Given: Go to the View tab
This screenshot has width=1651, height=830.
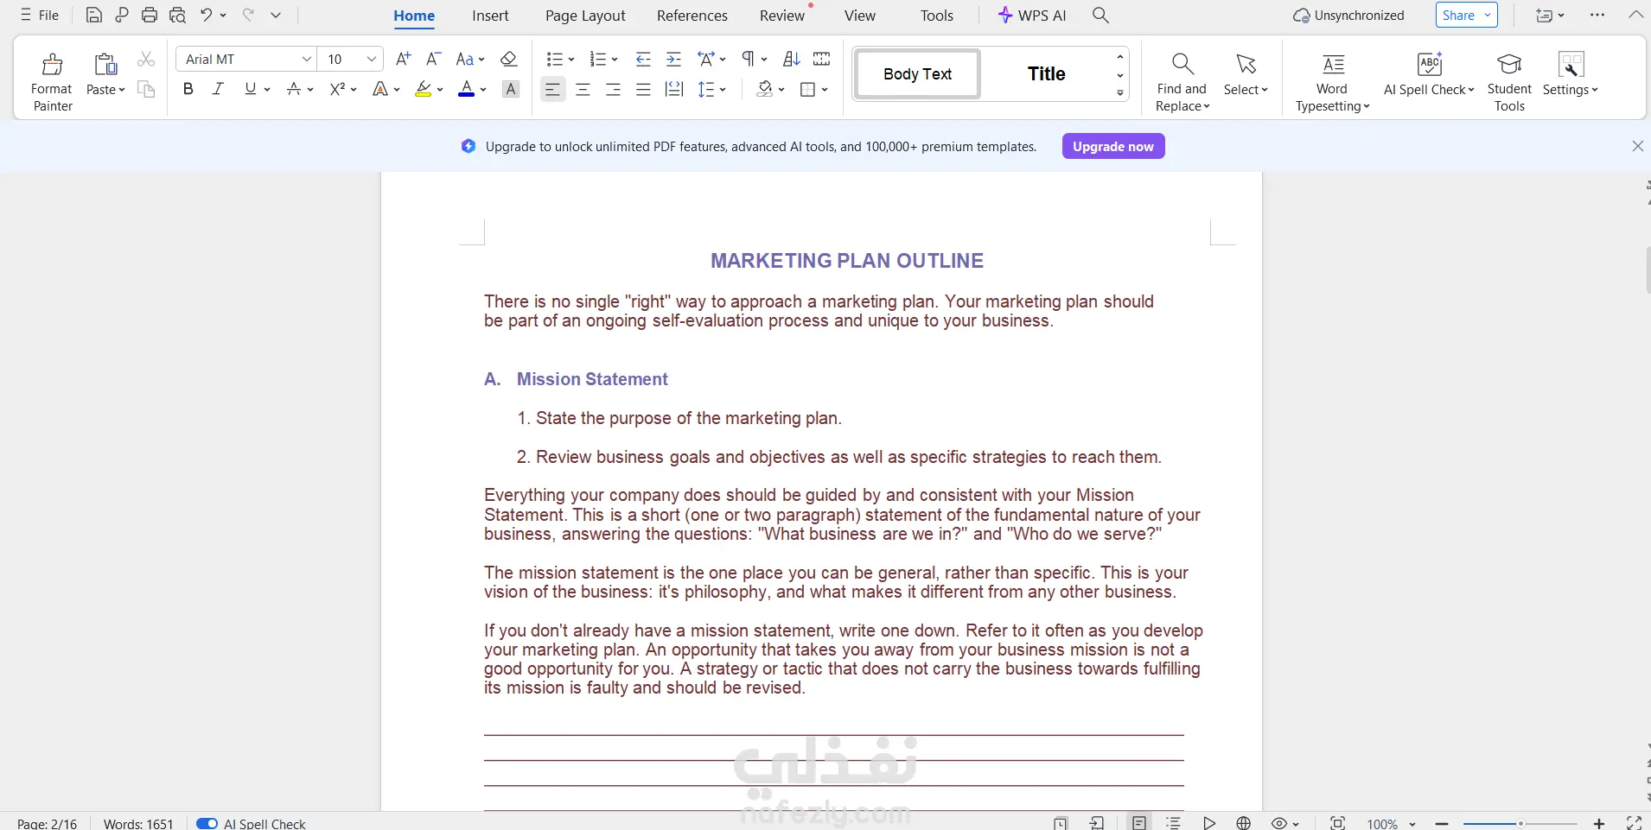Looking at the screenshot, I should point(860,16).
